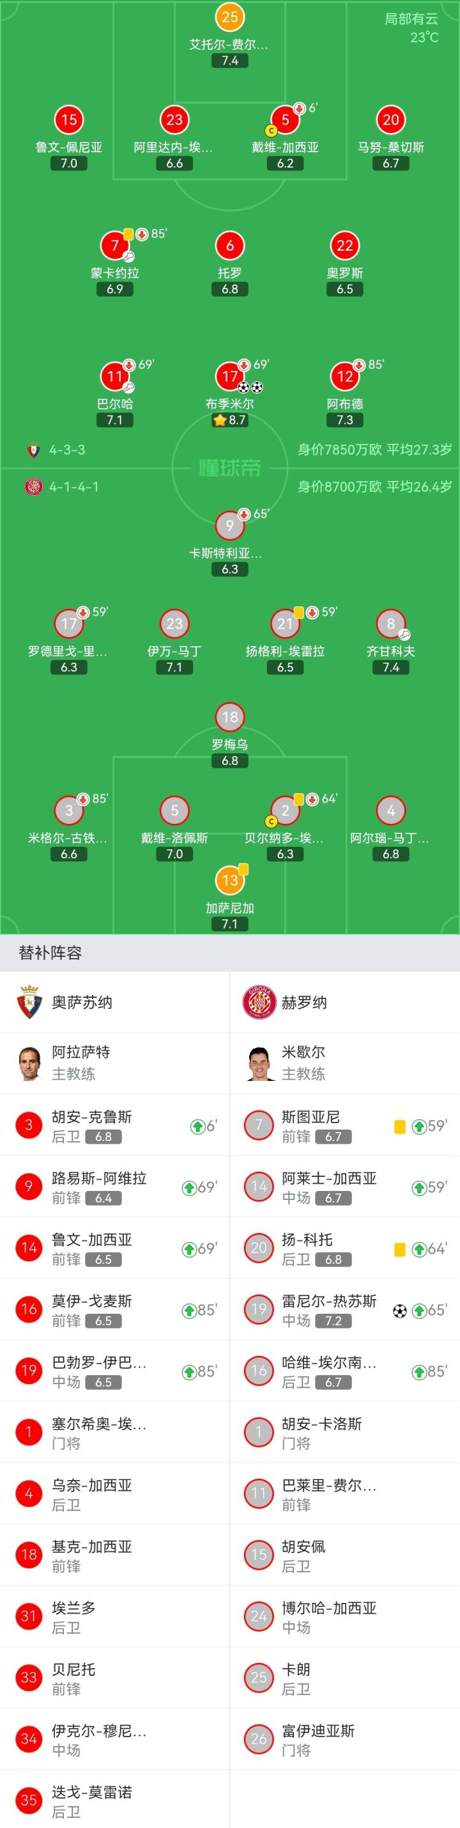The image size is (460, 1828).
Task: Click the Osasuna 4-3-3 formation label
Action: pos(66,450)
